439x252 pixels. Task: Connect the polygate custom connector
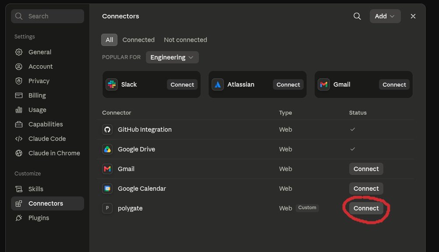pos(366,208)
